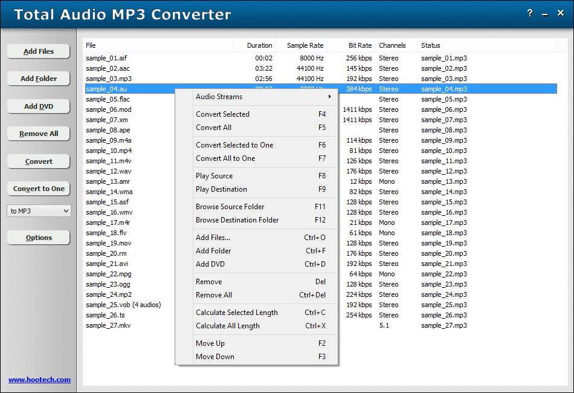Click the 254 kbps bit rate cell

coord(359,315)
